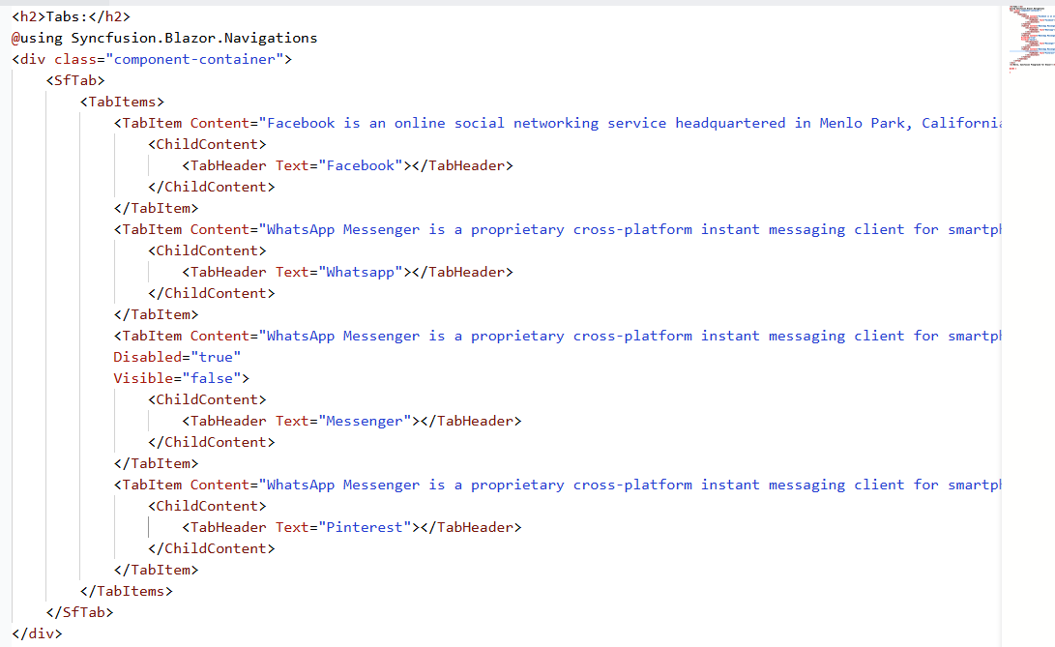Click the TabHeader Text value "Facebook"
The image size is (1055, 647).
click(x=362, y=165)
